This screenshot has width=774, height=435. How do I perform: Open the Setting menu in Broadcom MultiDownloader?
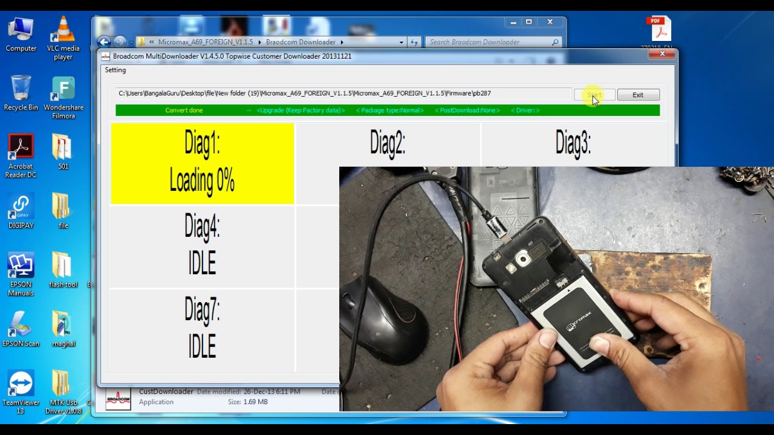(x=115, y=70)
